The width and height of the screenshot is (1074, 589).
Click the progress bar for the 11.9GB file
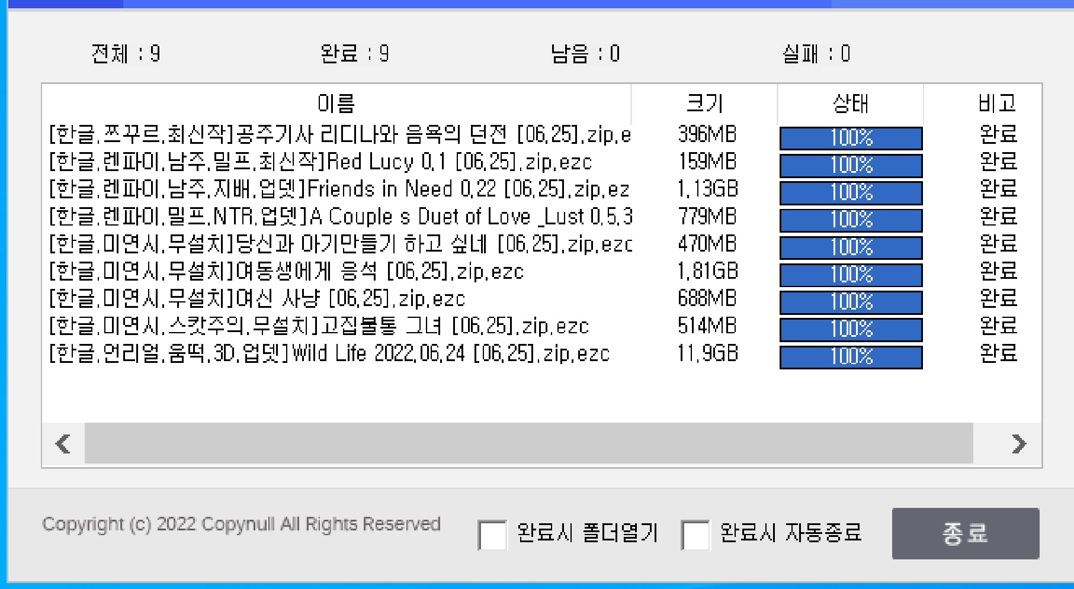pos(851,357)
